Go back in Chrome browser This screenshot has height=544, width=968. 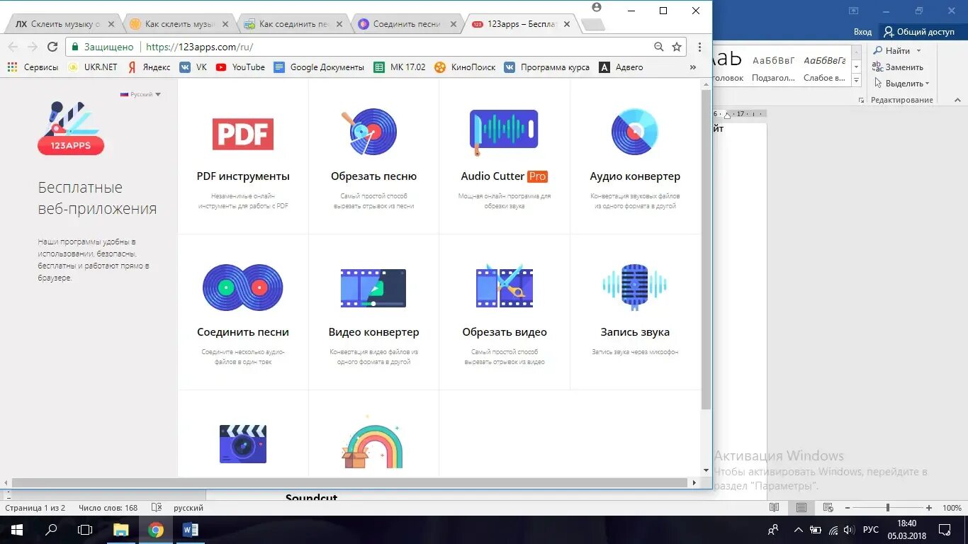point(13,47)
